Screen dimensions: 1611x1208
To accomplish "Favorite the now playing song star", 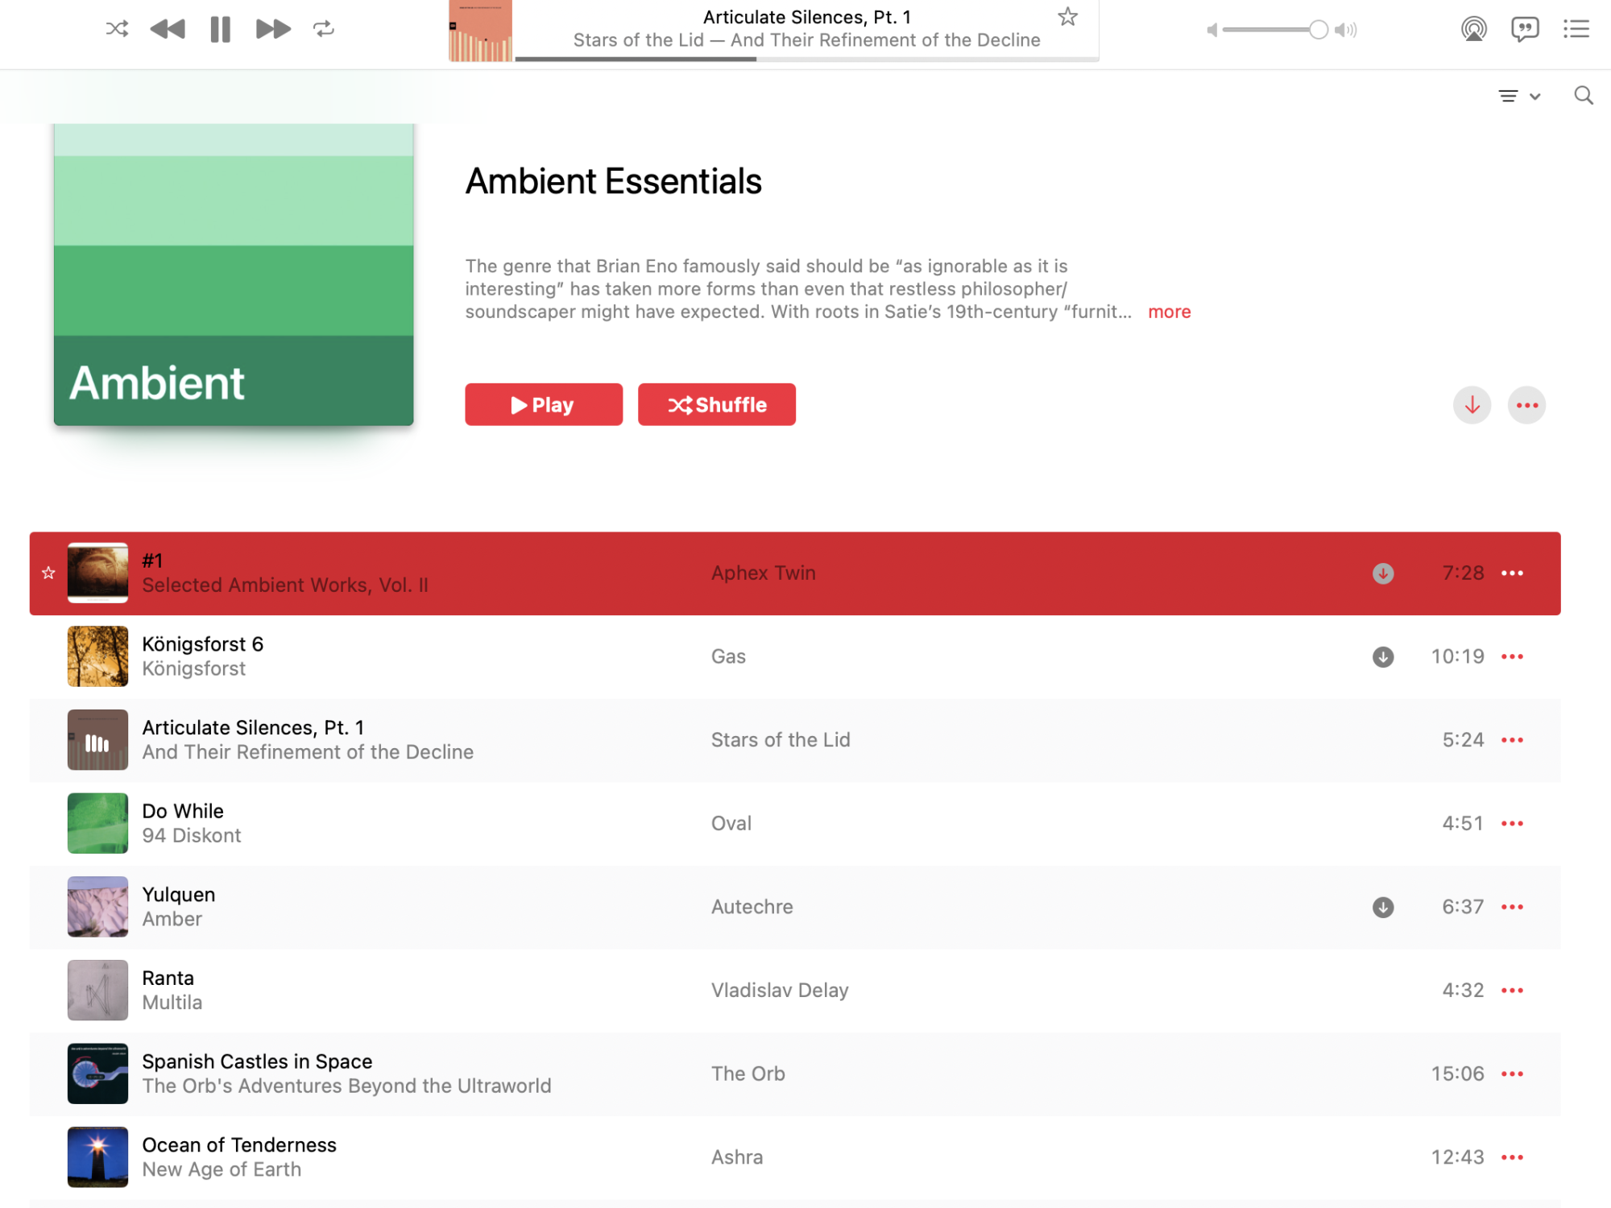I will 1068,17.
